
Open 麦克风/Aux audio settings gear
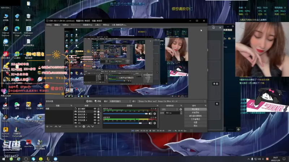point(155,114)
